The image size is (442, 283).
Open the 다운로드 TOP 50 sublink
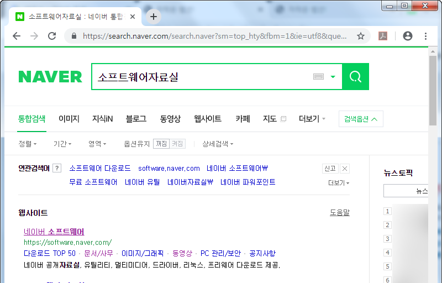tap(50, 253)
